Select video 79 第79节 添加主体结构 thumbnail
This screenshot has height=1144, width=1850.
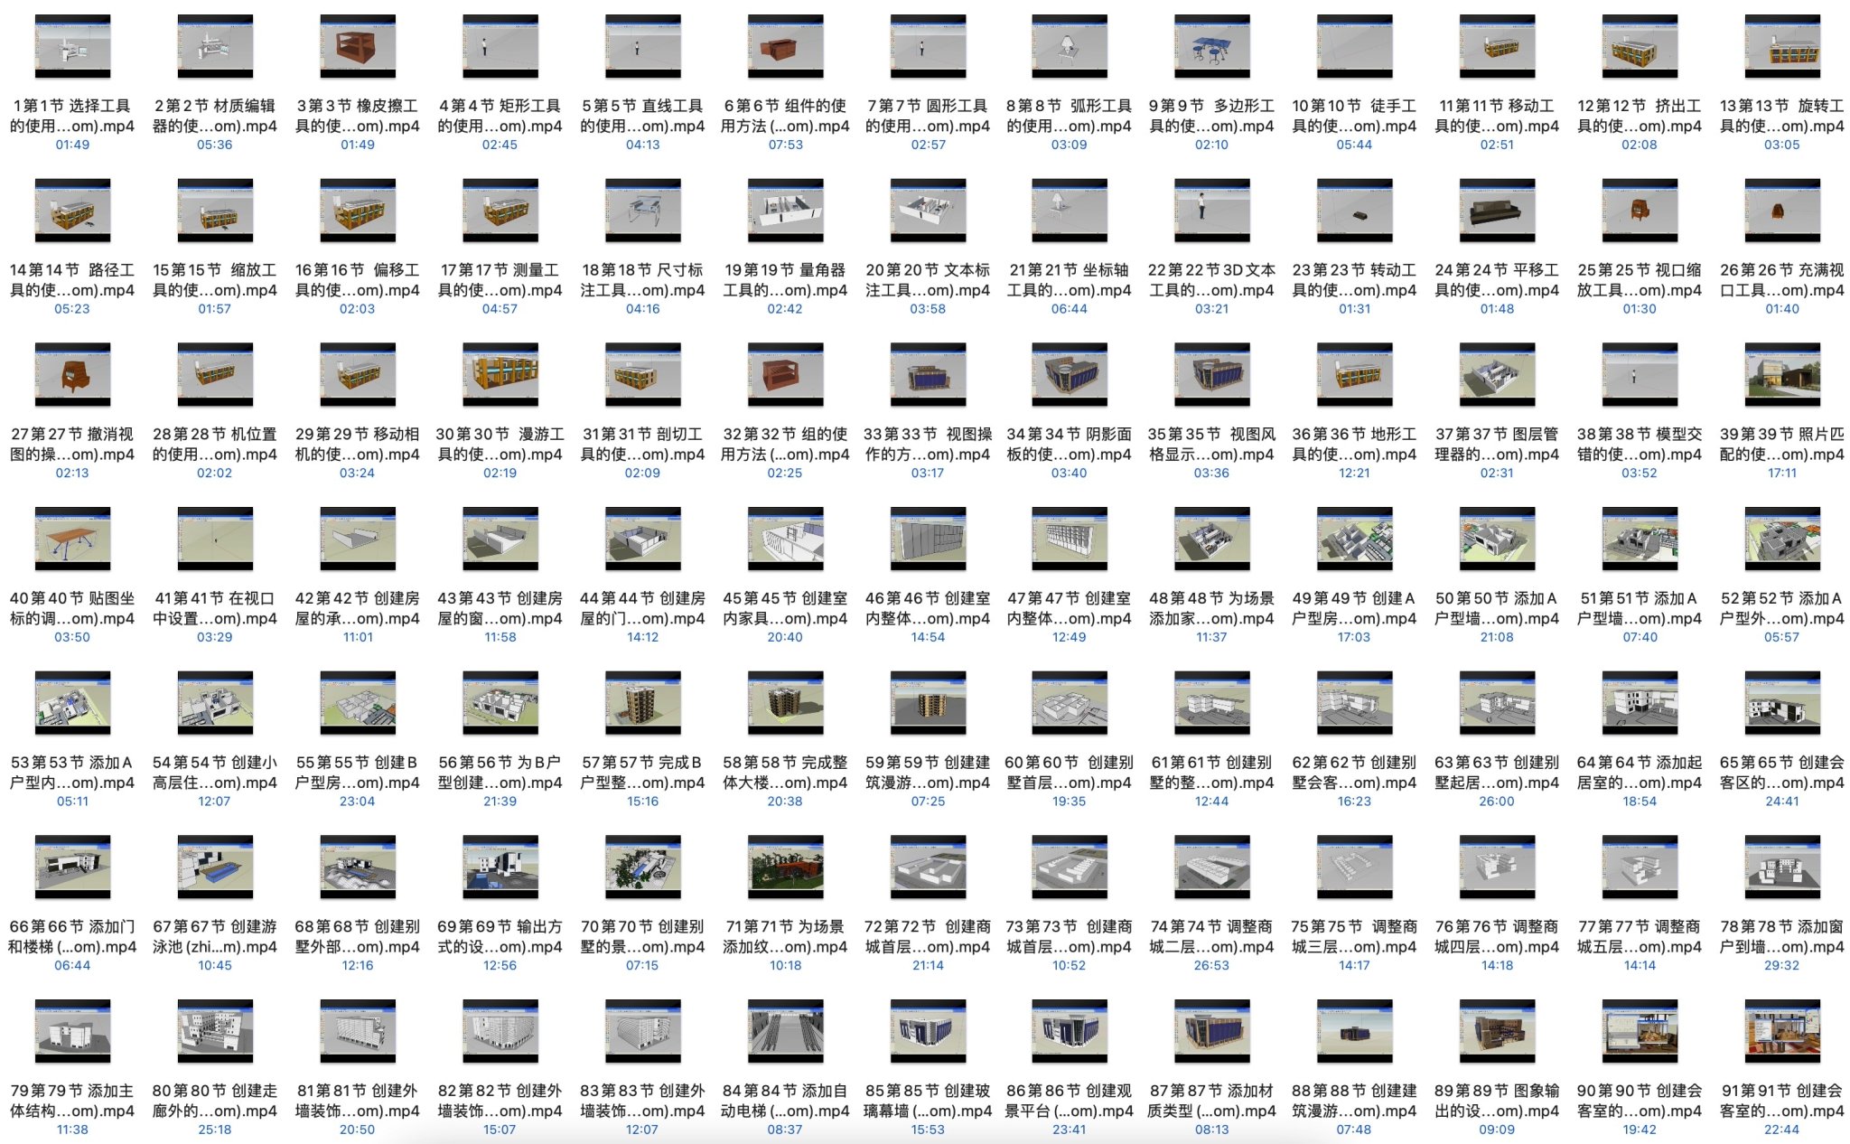[x=72, y=1032]
